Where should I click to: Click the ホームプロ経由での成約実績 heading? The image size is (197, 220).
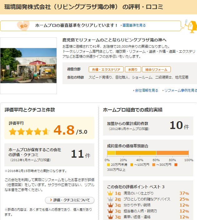(x=133, y=110)
